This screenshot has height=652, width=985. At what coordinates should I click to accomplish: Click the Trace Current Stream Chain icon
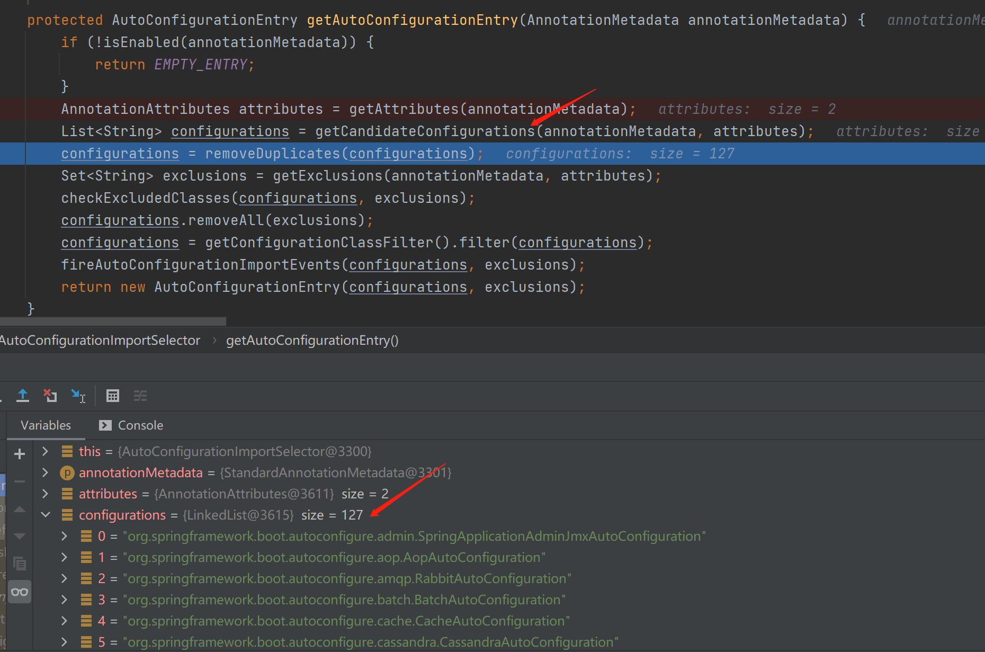[140, 396]
